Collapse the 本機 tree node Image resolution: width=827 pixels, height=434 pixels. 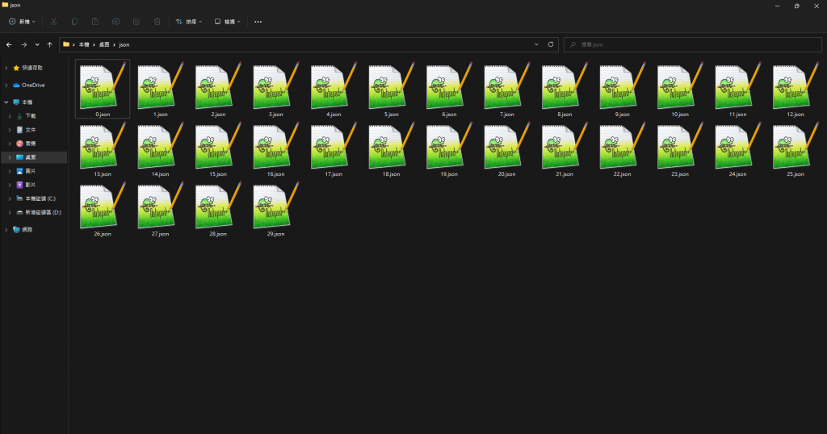(x=6, y=102)
